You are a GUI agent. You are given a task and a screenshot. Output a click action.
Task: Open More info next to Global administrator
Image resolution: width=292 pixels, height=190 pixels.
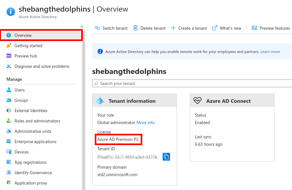[146, 122]
